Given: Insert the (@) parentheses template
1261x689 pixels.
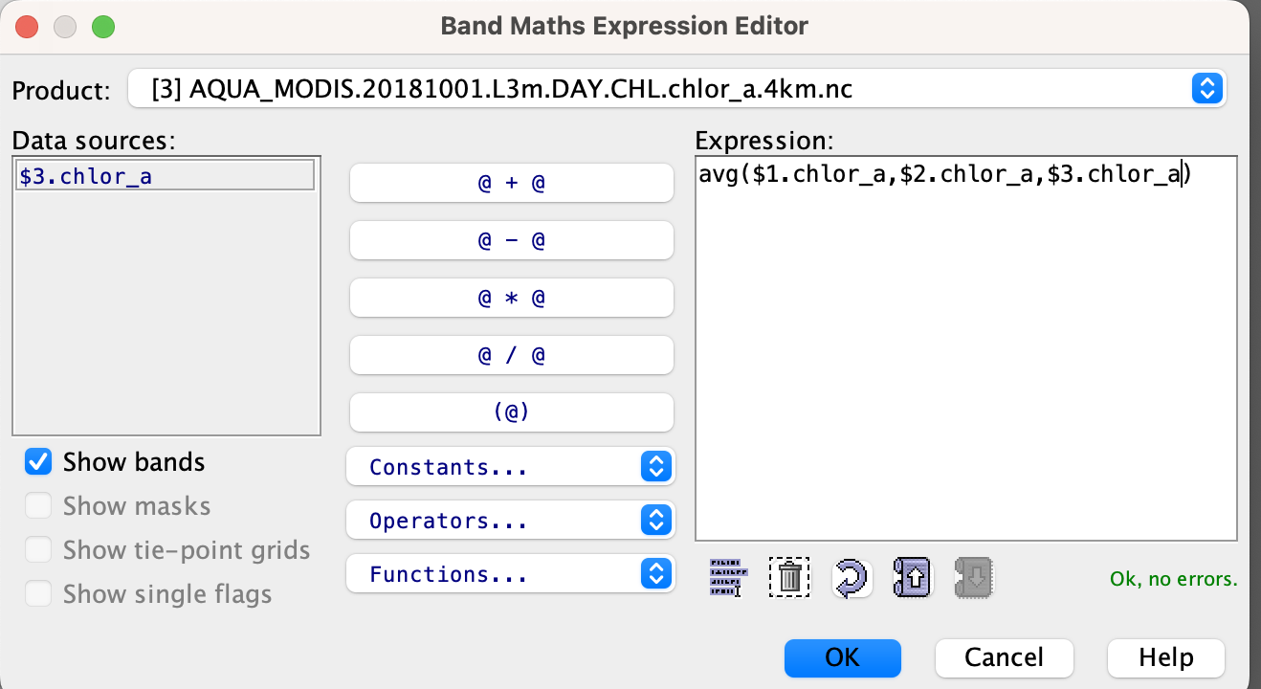Looking at the screenshot, I should pos(512,412).
